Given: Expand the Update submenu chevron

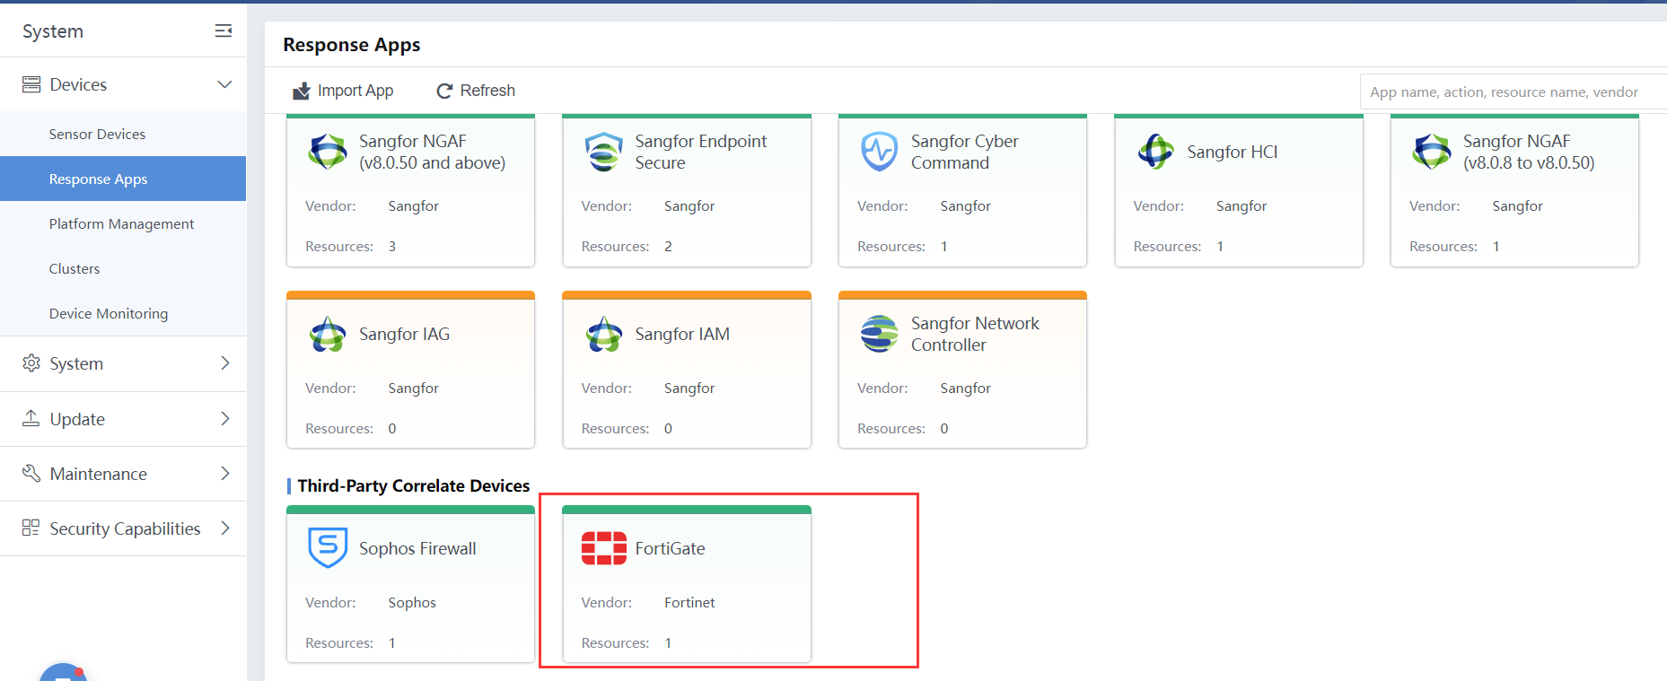Looking at the screenshot, I should 224,418.
